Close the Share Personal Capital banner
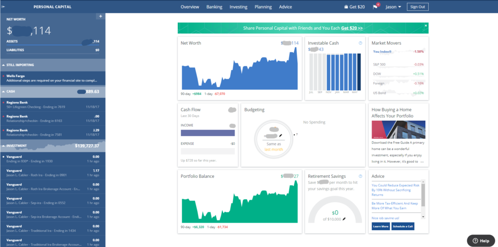 pyautogui.click(x=426, y=25)
